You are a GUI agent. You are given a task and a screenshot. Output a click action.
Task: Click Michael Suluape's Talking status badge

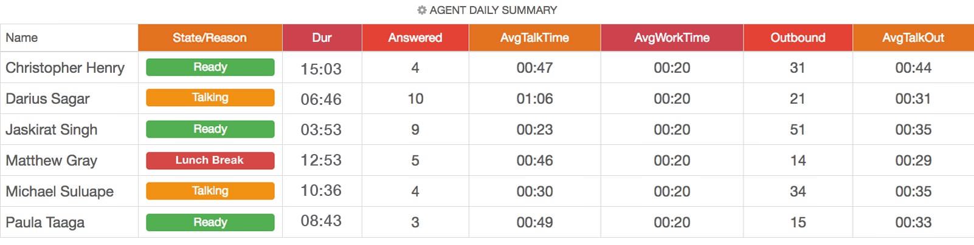point(210,191)
